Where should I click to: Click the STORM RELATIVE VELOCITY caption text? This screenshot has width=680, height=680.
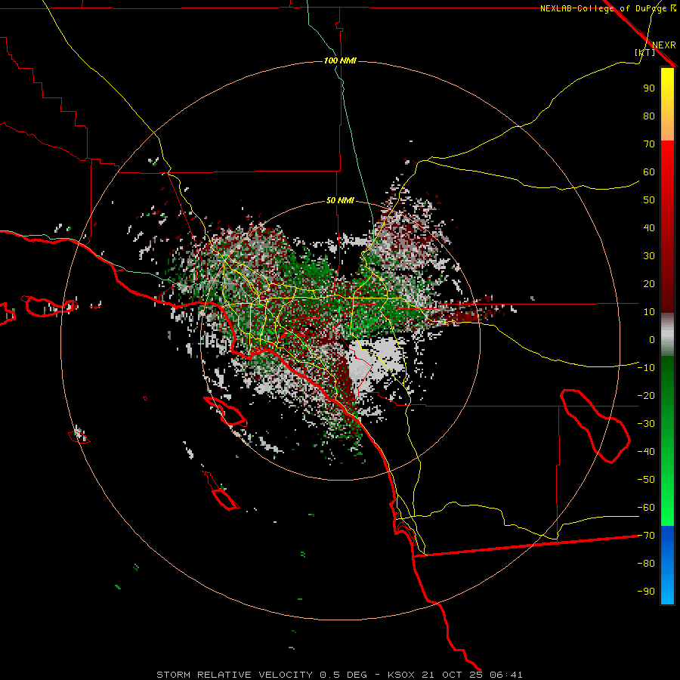click(x=234, y=675)
